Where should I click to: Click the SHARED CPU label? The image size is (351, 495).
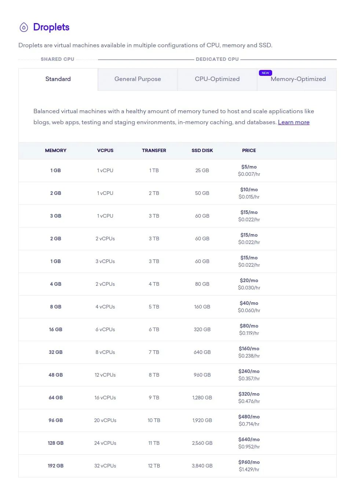[x=58, y=59]
